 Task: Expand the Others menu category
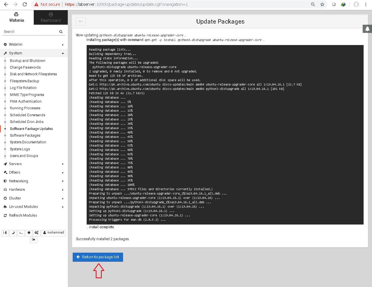(x=34, y=172)
